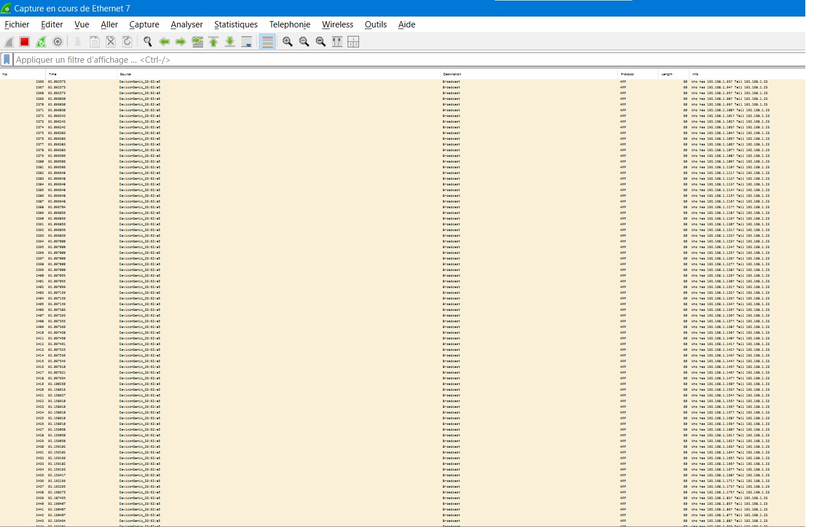Screen dimensions: 815x527
Task: Open the capture options gear icon
Action: 58,42
